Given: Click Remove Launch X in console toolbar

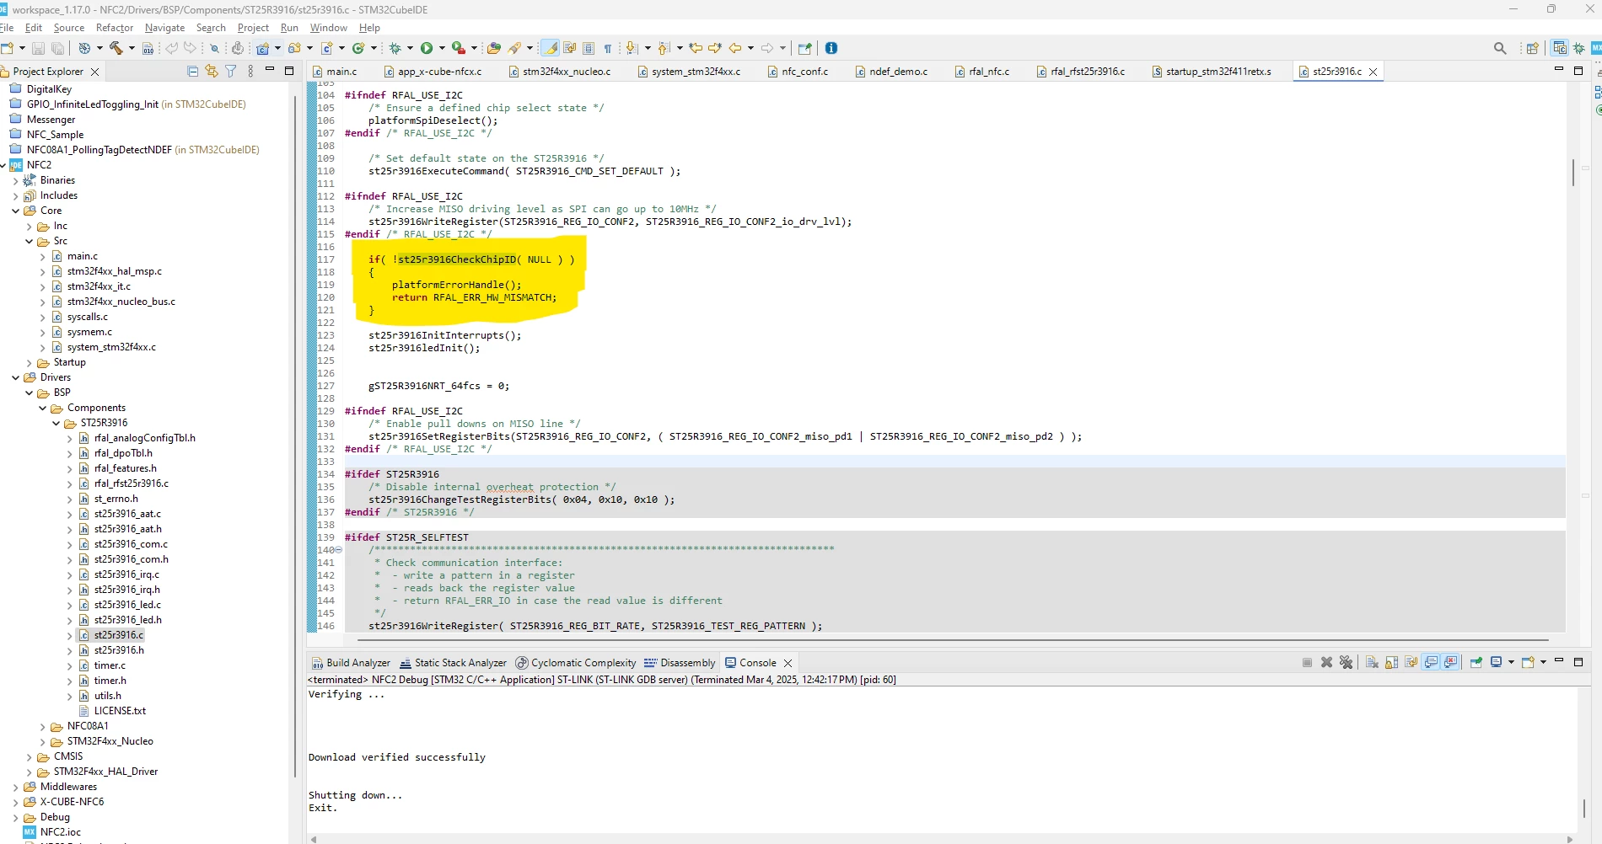Looking at the screenshot, I should click(1326, 662).
